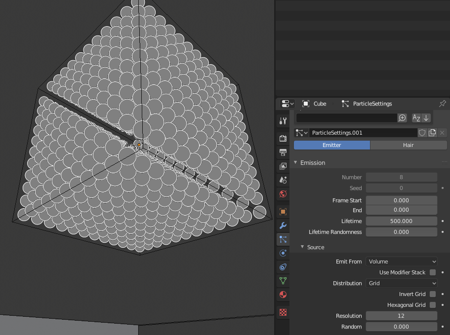Screen dimensions: 450x335
Task: Enable the Invert Grid checkbox
Action: coord(432,294)
